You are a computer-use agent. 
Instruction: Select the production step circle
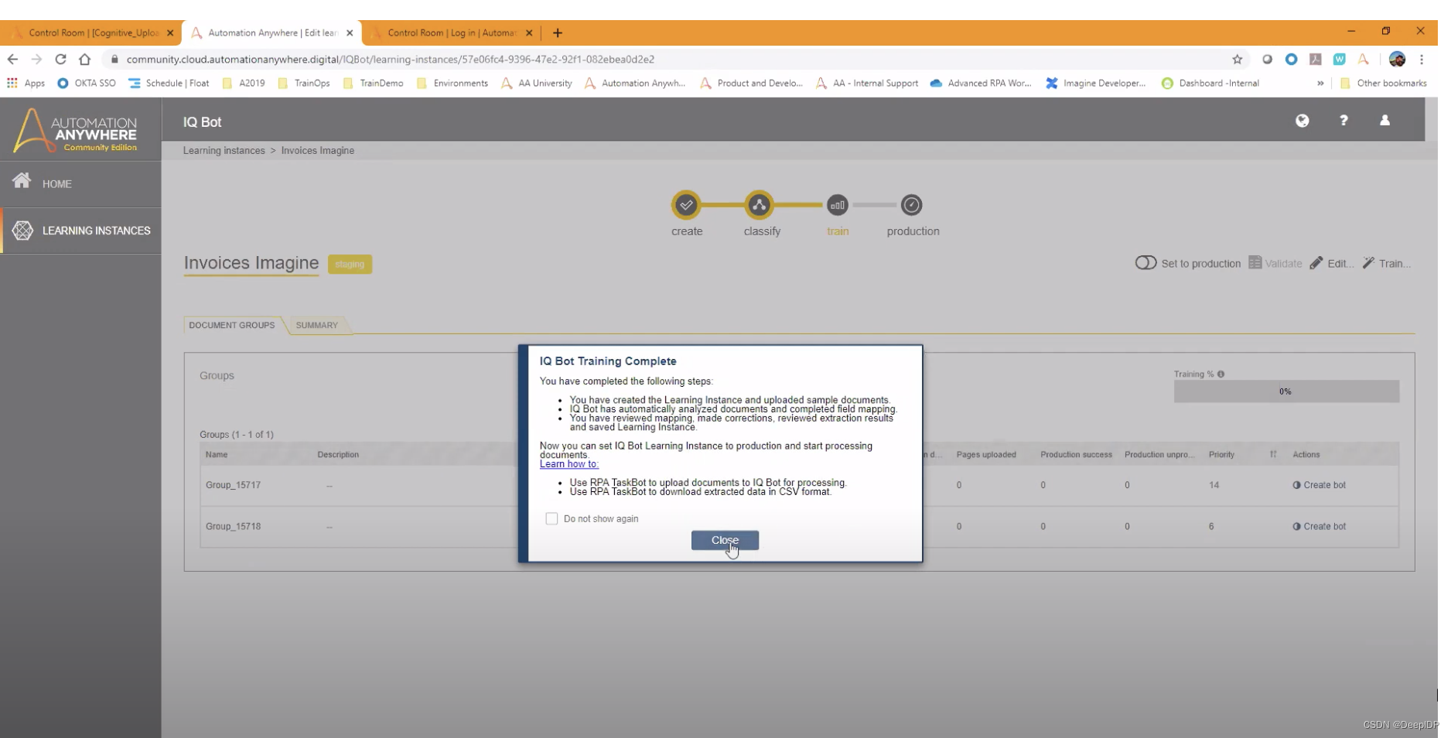[912, 205]
